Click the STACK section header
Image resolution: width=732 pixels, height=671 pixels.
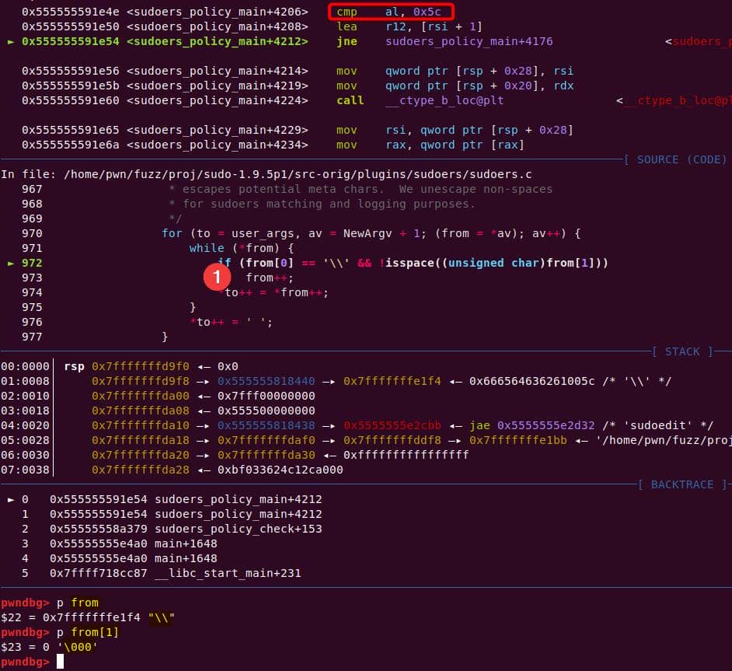point(682,351)
